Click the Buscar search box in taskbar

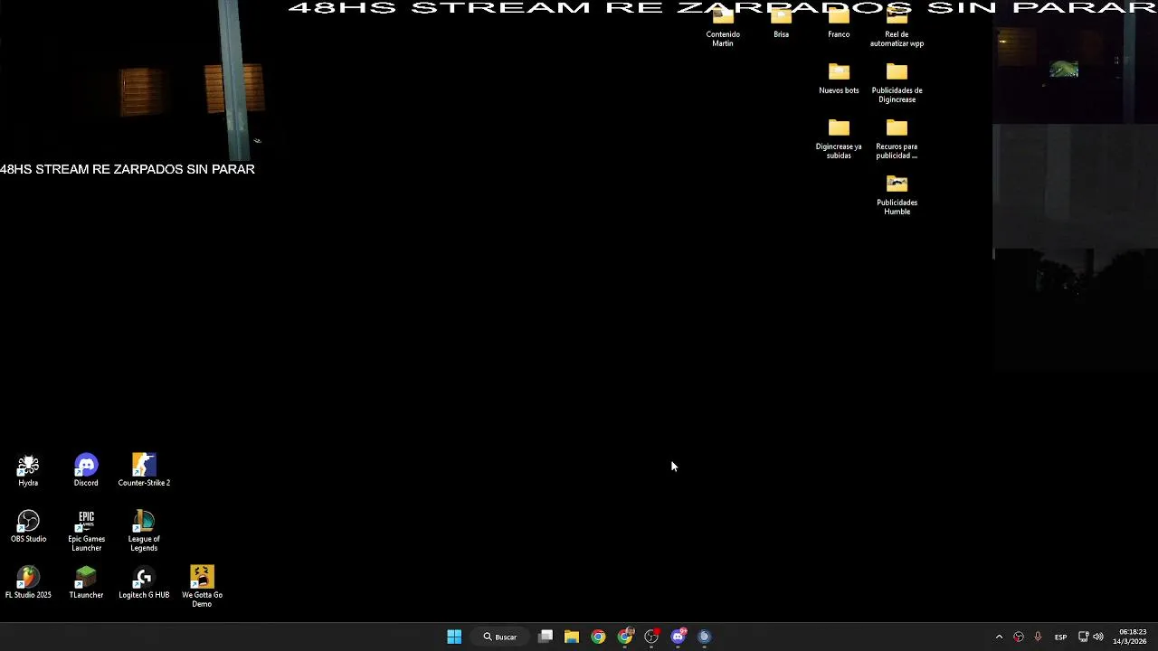coord(500,637)
